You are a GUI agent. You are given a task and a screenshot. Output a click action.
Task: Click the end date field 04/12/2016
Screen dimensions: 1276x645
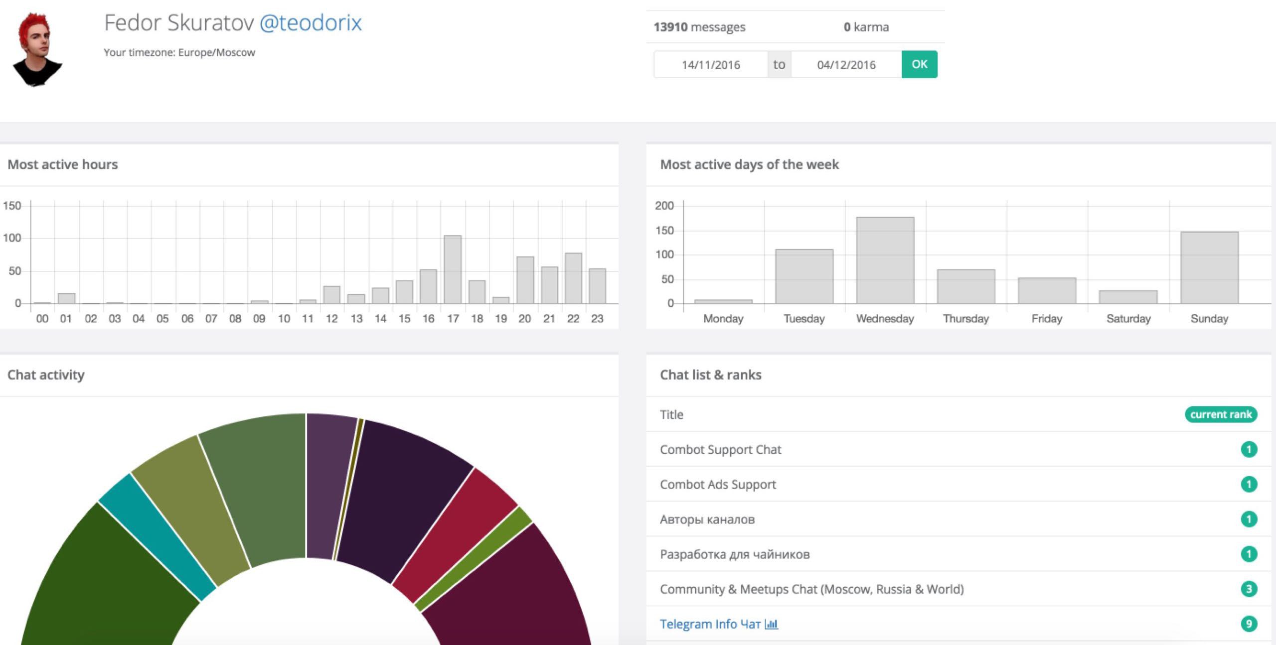[x=846, y=65]
